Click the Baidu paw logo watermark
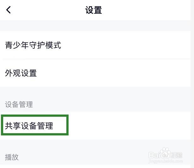194x168 pixels. pyautogui.click(x=166, y=153)
